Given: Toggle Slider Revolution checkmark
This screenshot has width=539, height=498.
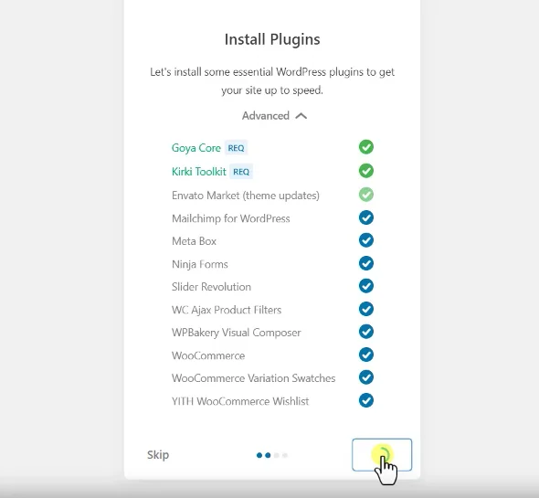Looking at the screenshot, I should [x=366, y=286].
